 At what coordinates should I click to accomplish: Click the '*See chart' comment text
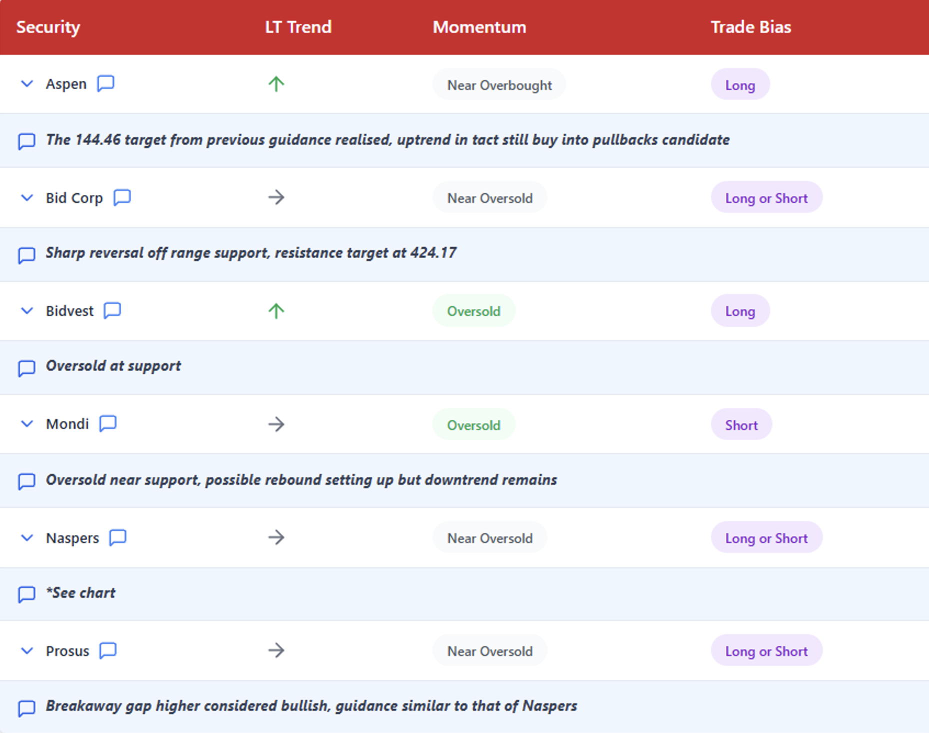click(80, 592)
